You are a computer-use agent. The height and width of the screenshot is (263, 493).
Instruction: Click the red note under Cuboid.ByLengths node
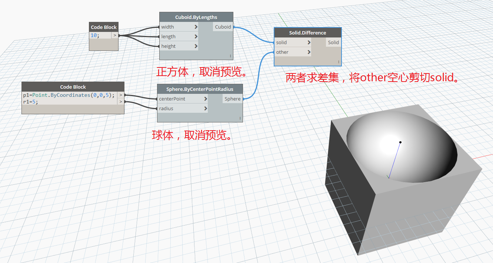pyautogui.click(x=202, y=72)
